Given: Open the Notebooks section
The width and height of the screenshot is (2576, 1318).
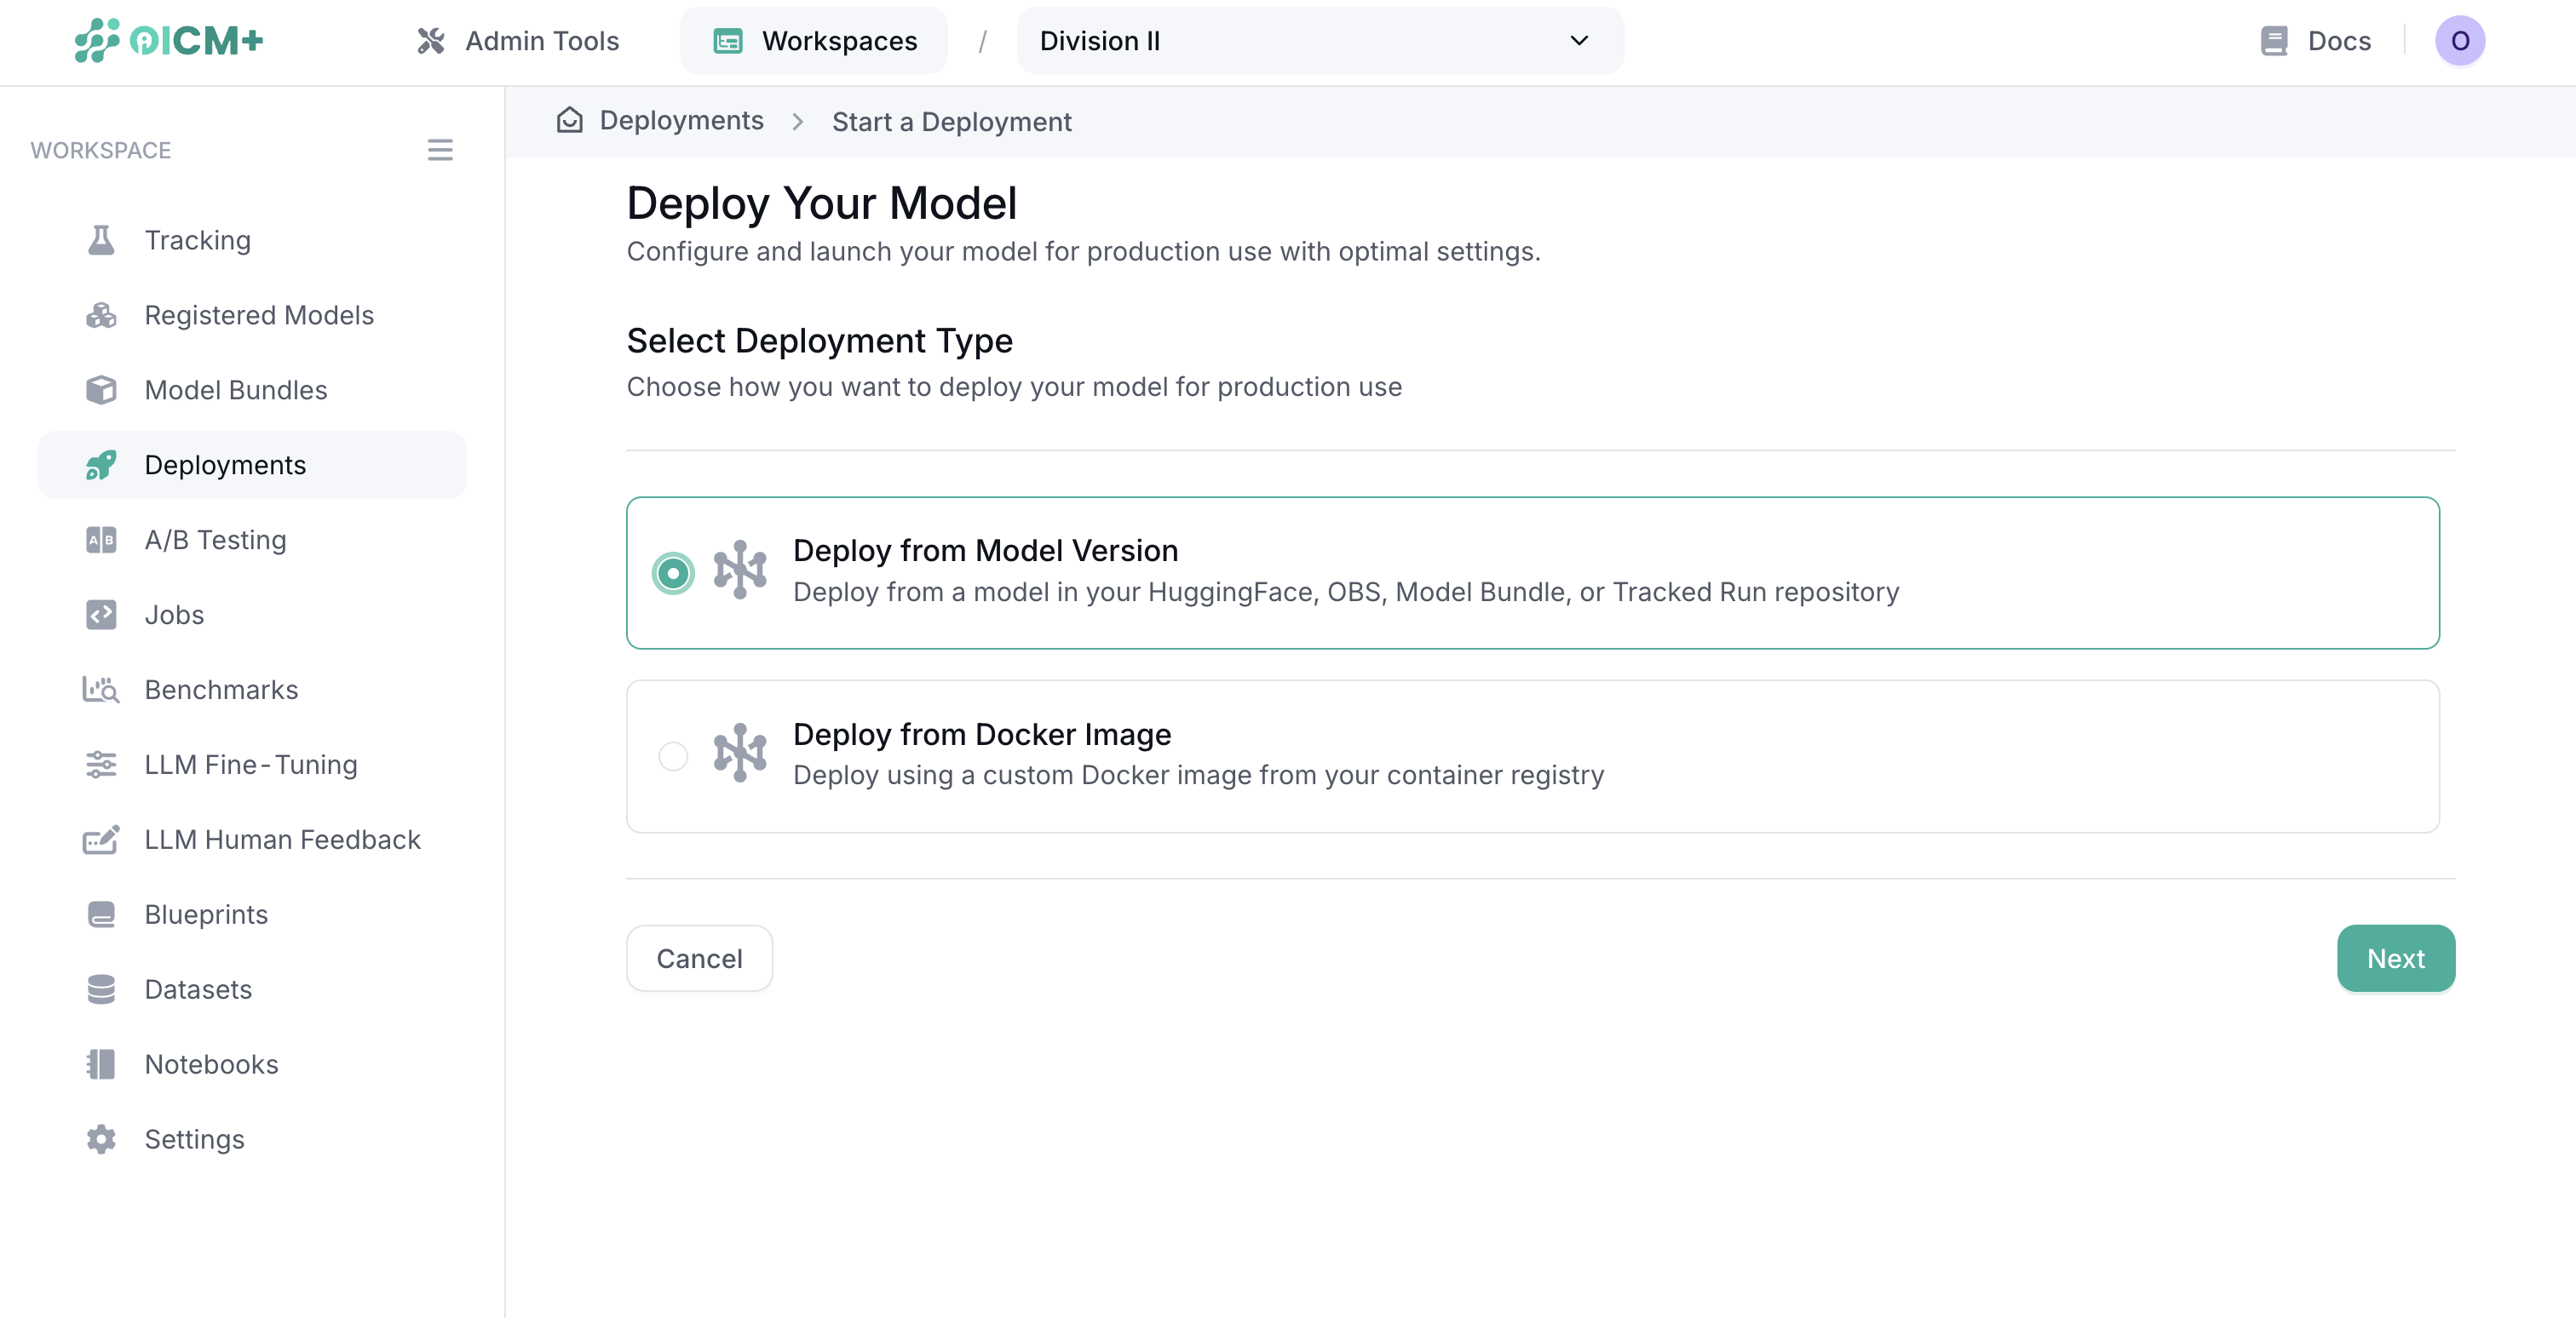Looking at the screenshot, I should [211, 1064].
